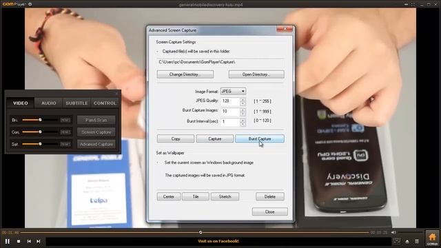Click the JPEG Quality input field

pyautogui.click(x=230, y=101)
